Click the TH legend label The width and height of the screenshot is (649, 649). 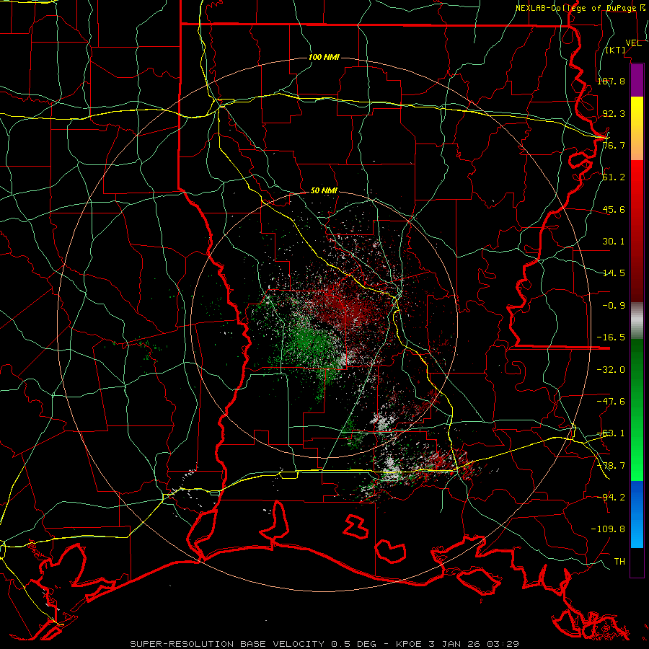(619, 561)
